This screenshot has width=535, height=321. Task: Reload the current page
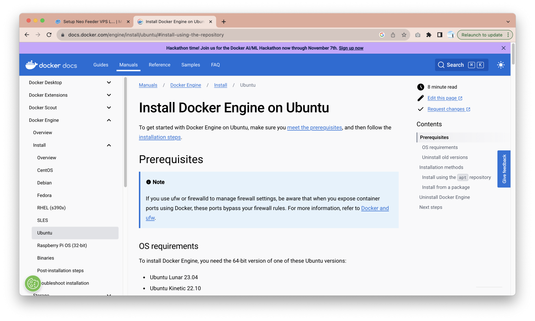49,35
